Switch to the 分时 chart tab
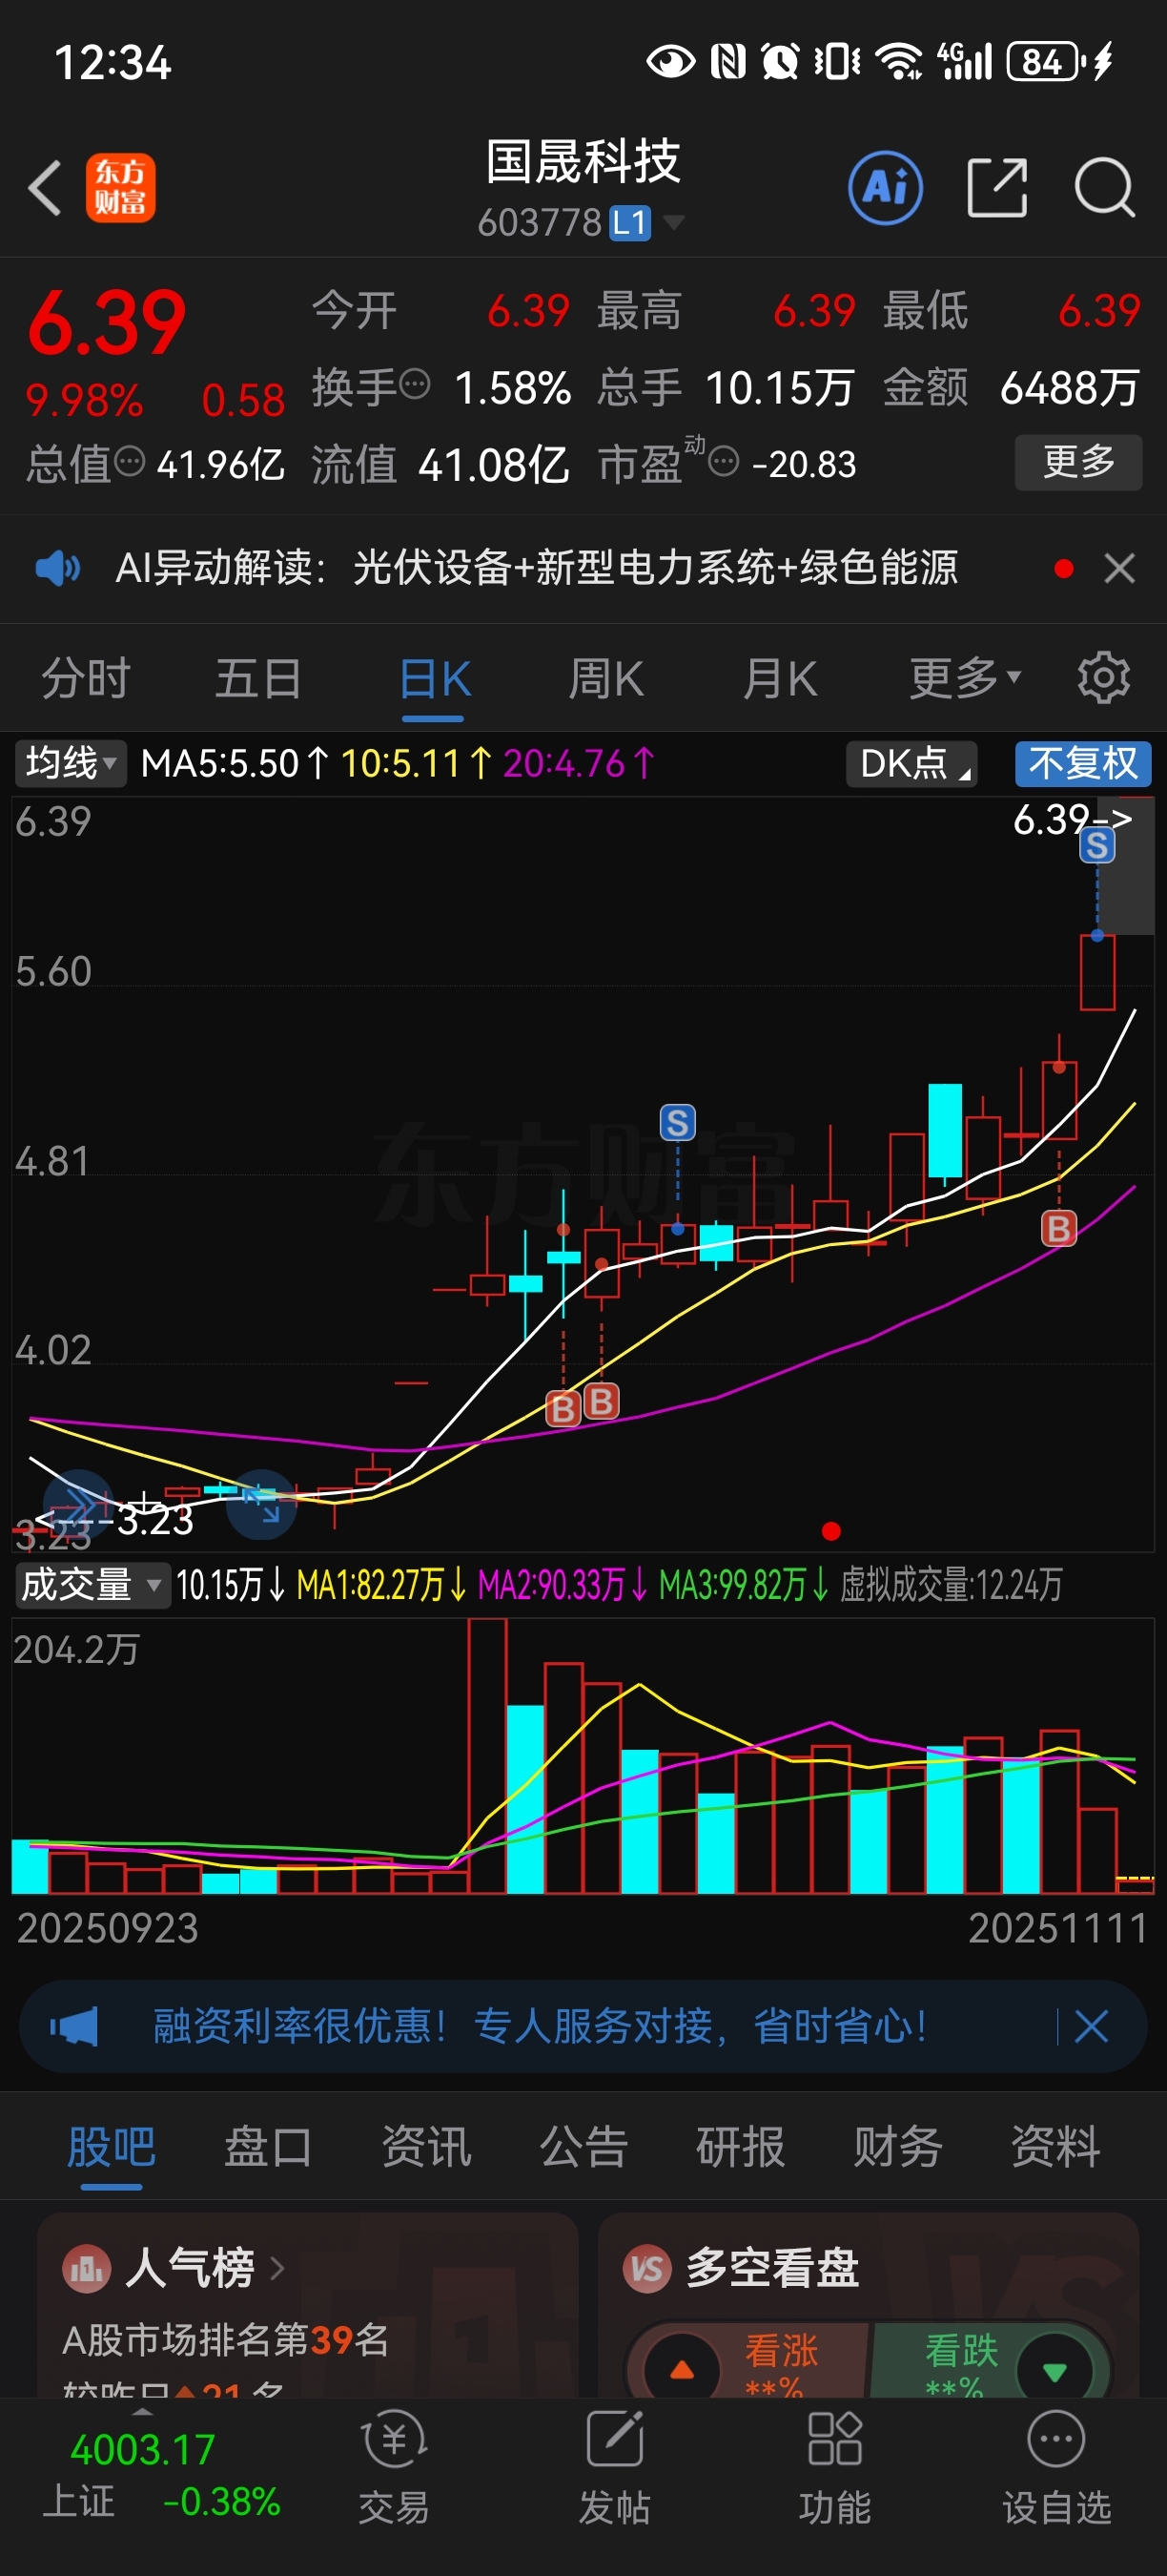1167x2576 pixels. 86,678
